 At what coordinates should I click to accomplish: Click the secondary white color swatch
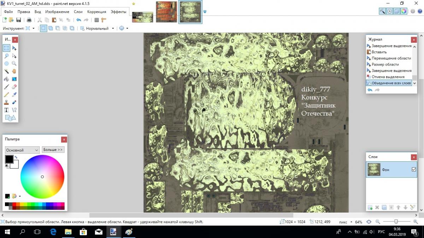pos(15,165)
